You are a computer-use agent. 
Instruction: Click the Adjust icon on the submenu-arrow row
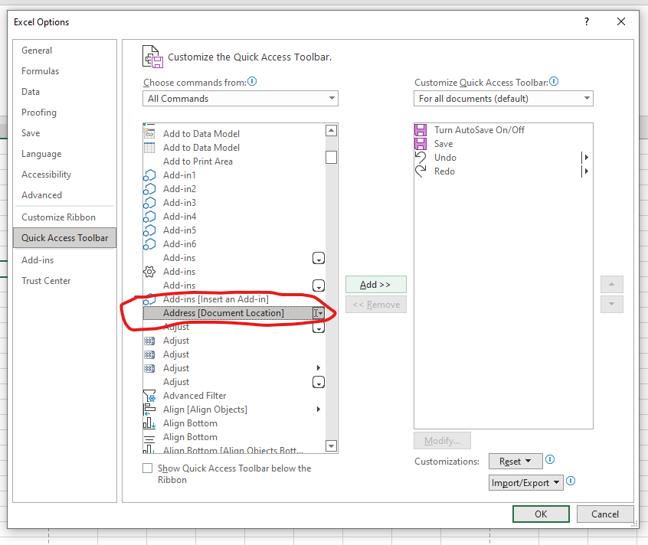[x=149, y=368]
